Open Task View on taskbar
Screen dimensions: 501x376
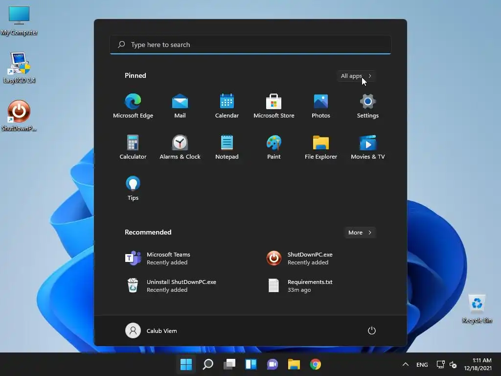[x=229, y=364]
